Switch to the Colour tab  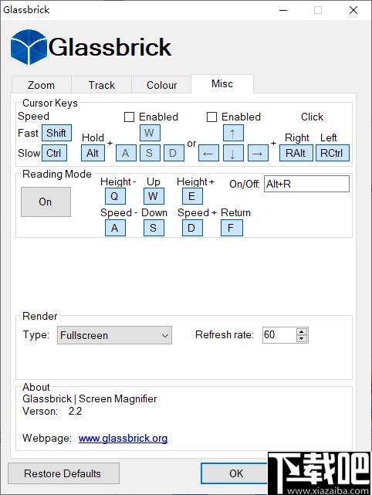point(161,85)
